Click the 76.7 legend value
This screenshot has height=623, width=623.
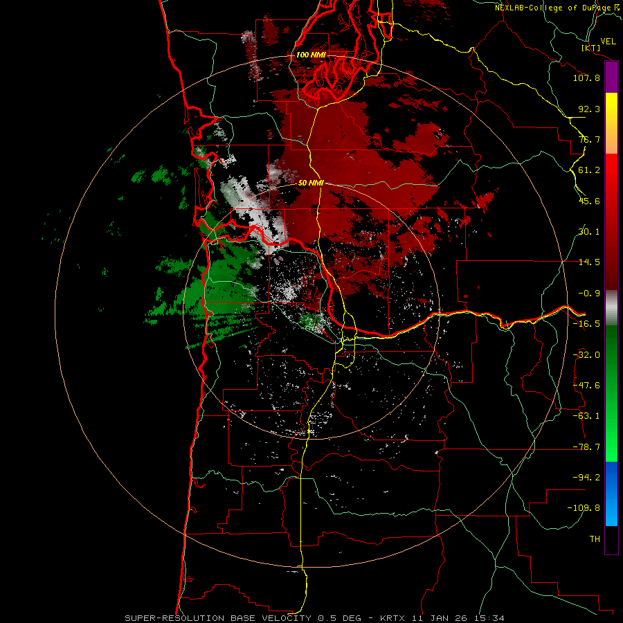pyautogui.click(x=589, y=139)
